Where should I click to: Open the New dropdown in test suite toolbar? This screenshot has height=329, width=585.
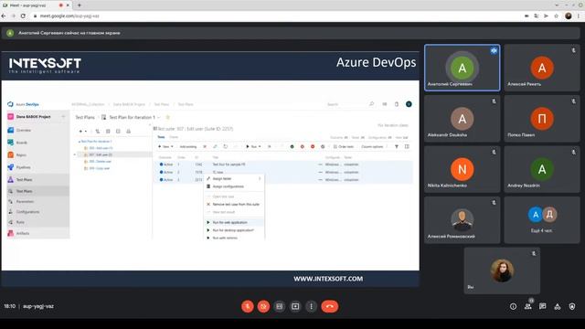(x=165, y=146)
